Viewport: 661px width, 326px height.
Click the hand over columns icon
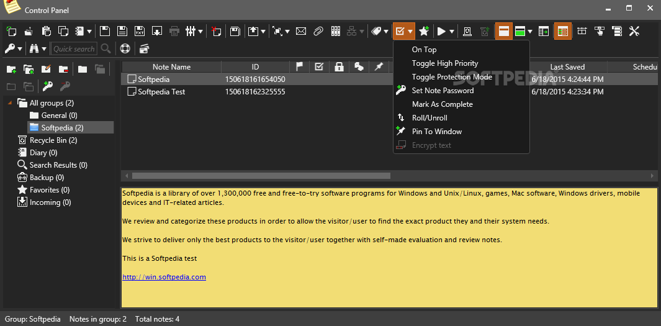pyautogui.click(x=600, y=31)
